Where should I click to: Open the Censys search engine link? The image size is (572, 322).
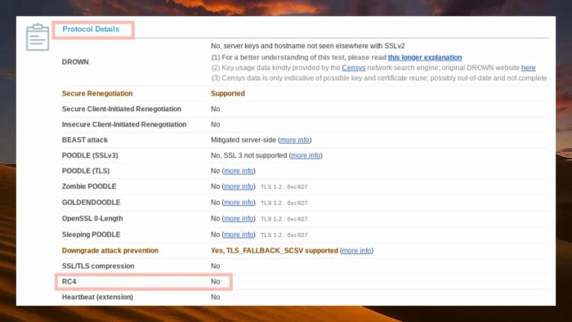354,68
